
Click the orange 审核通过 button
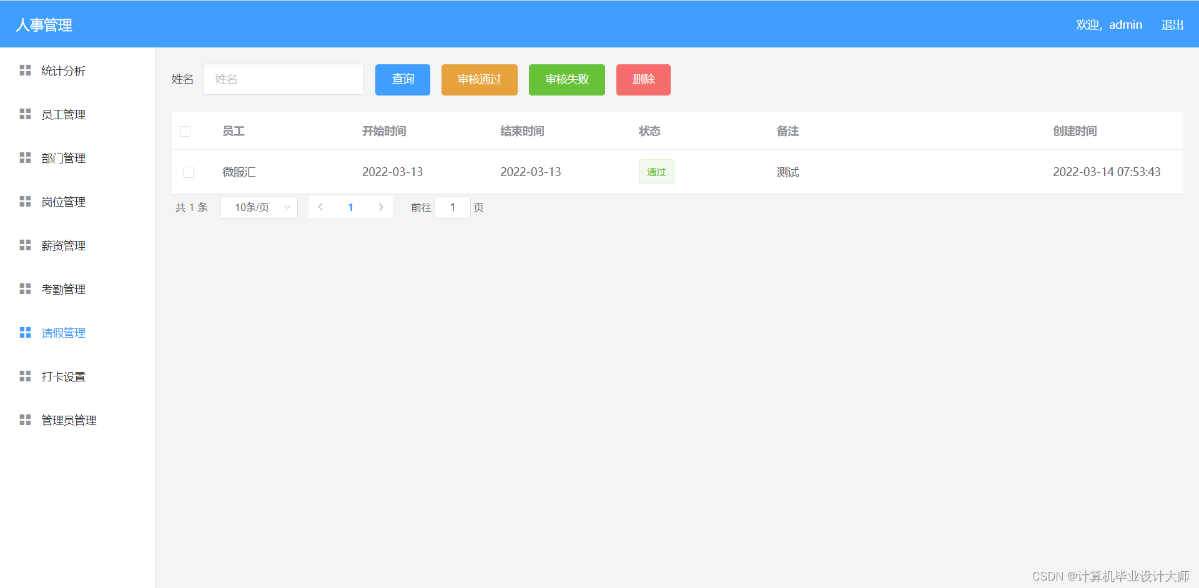coord(480,79)
